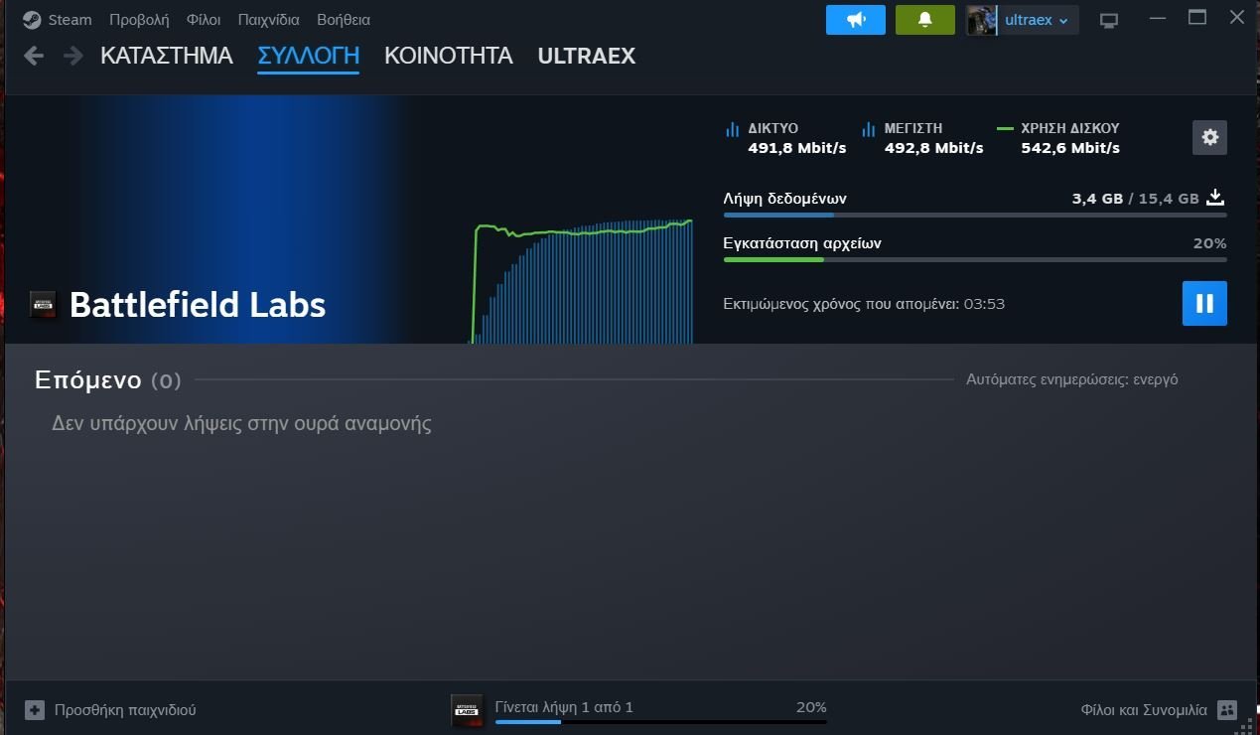The width and height of the screenshot is (1260, 735).
Task: Open the ΚΟΙΝΟΤΗΤΑ tab
Action: click(x=449, y=56)
